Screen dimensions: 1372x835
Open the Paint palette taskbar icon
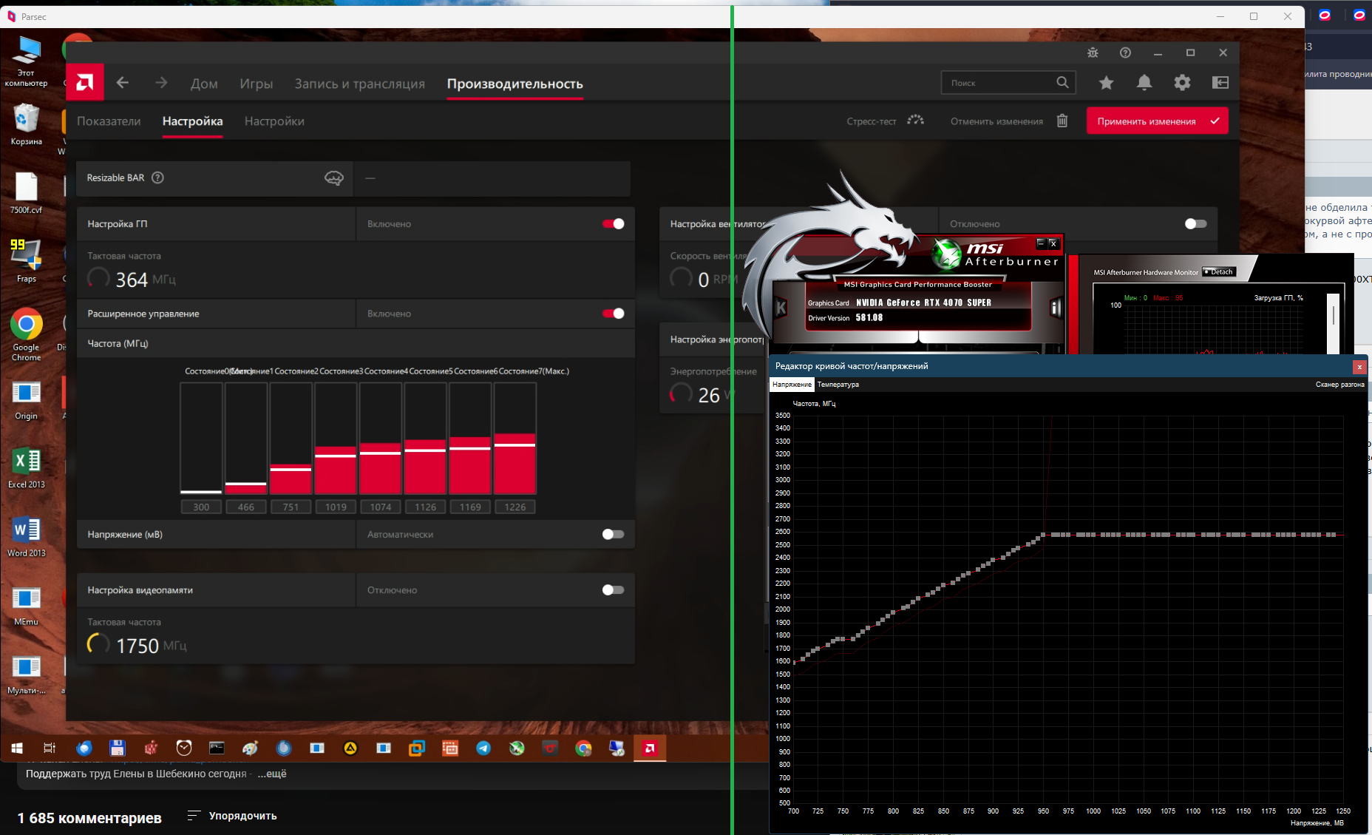click(x=251, y=748)
